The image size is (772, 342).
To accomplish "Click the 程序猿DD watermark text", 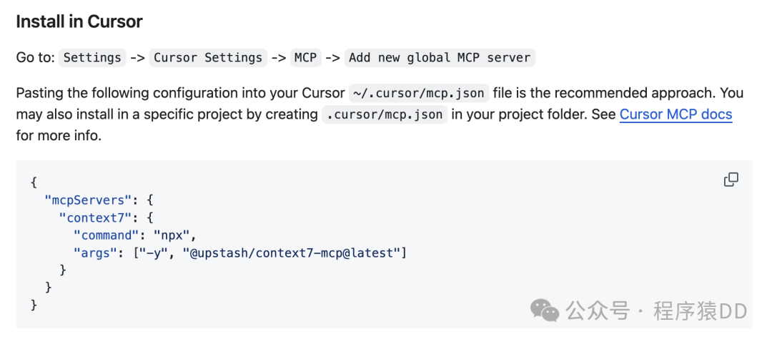I will point(700,311).
